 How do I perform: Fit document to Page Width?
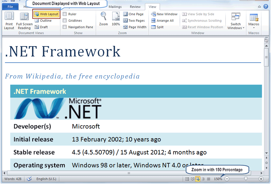pyautogui.click(x=135, y=27)
